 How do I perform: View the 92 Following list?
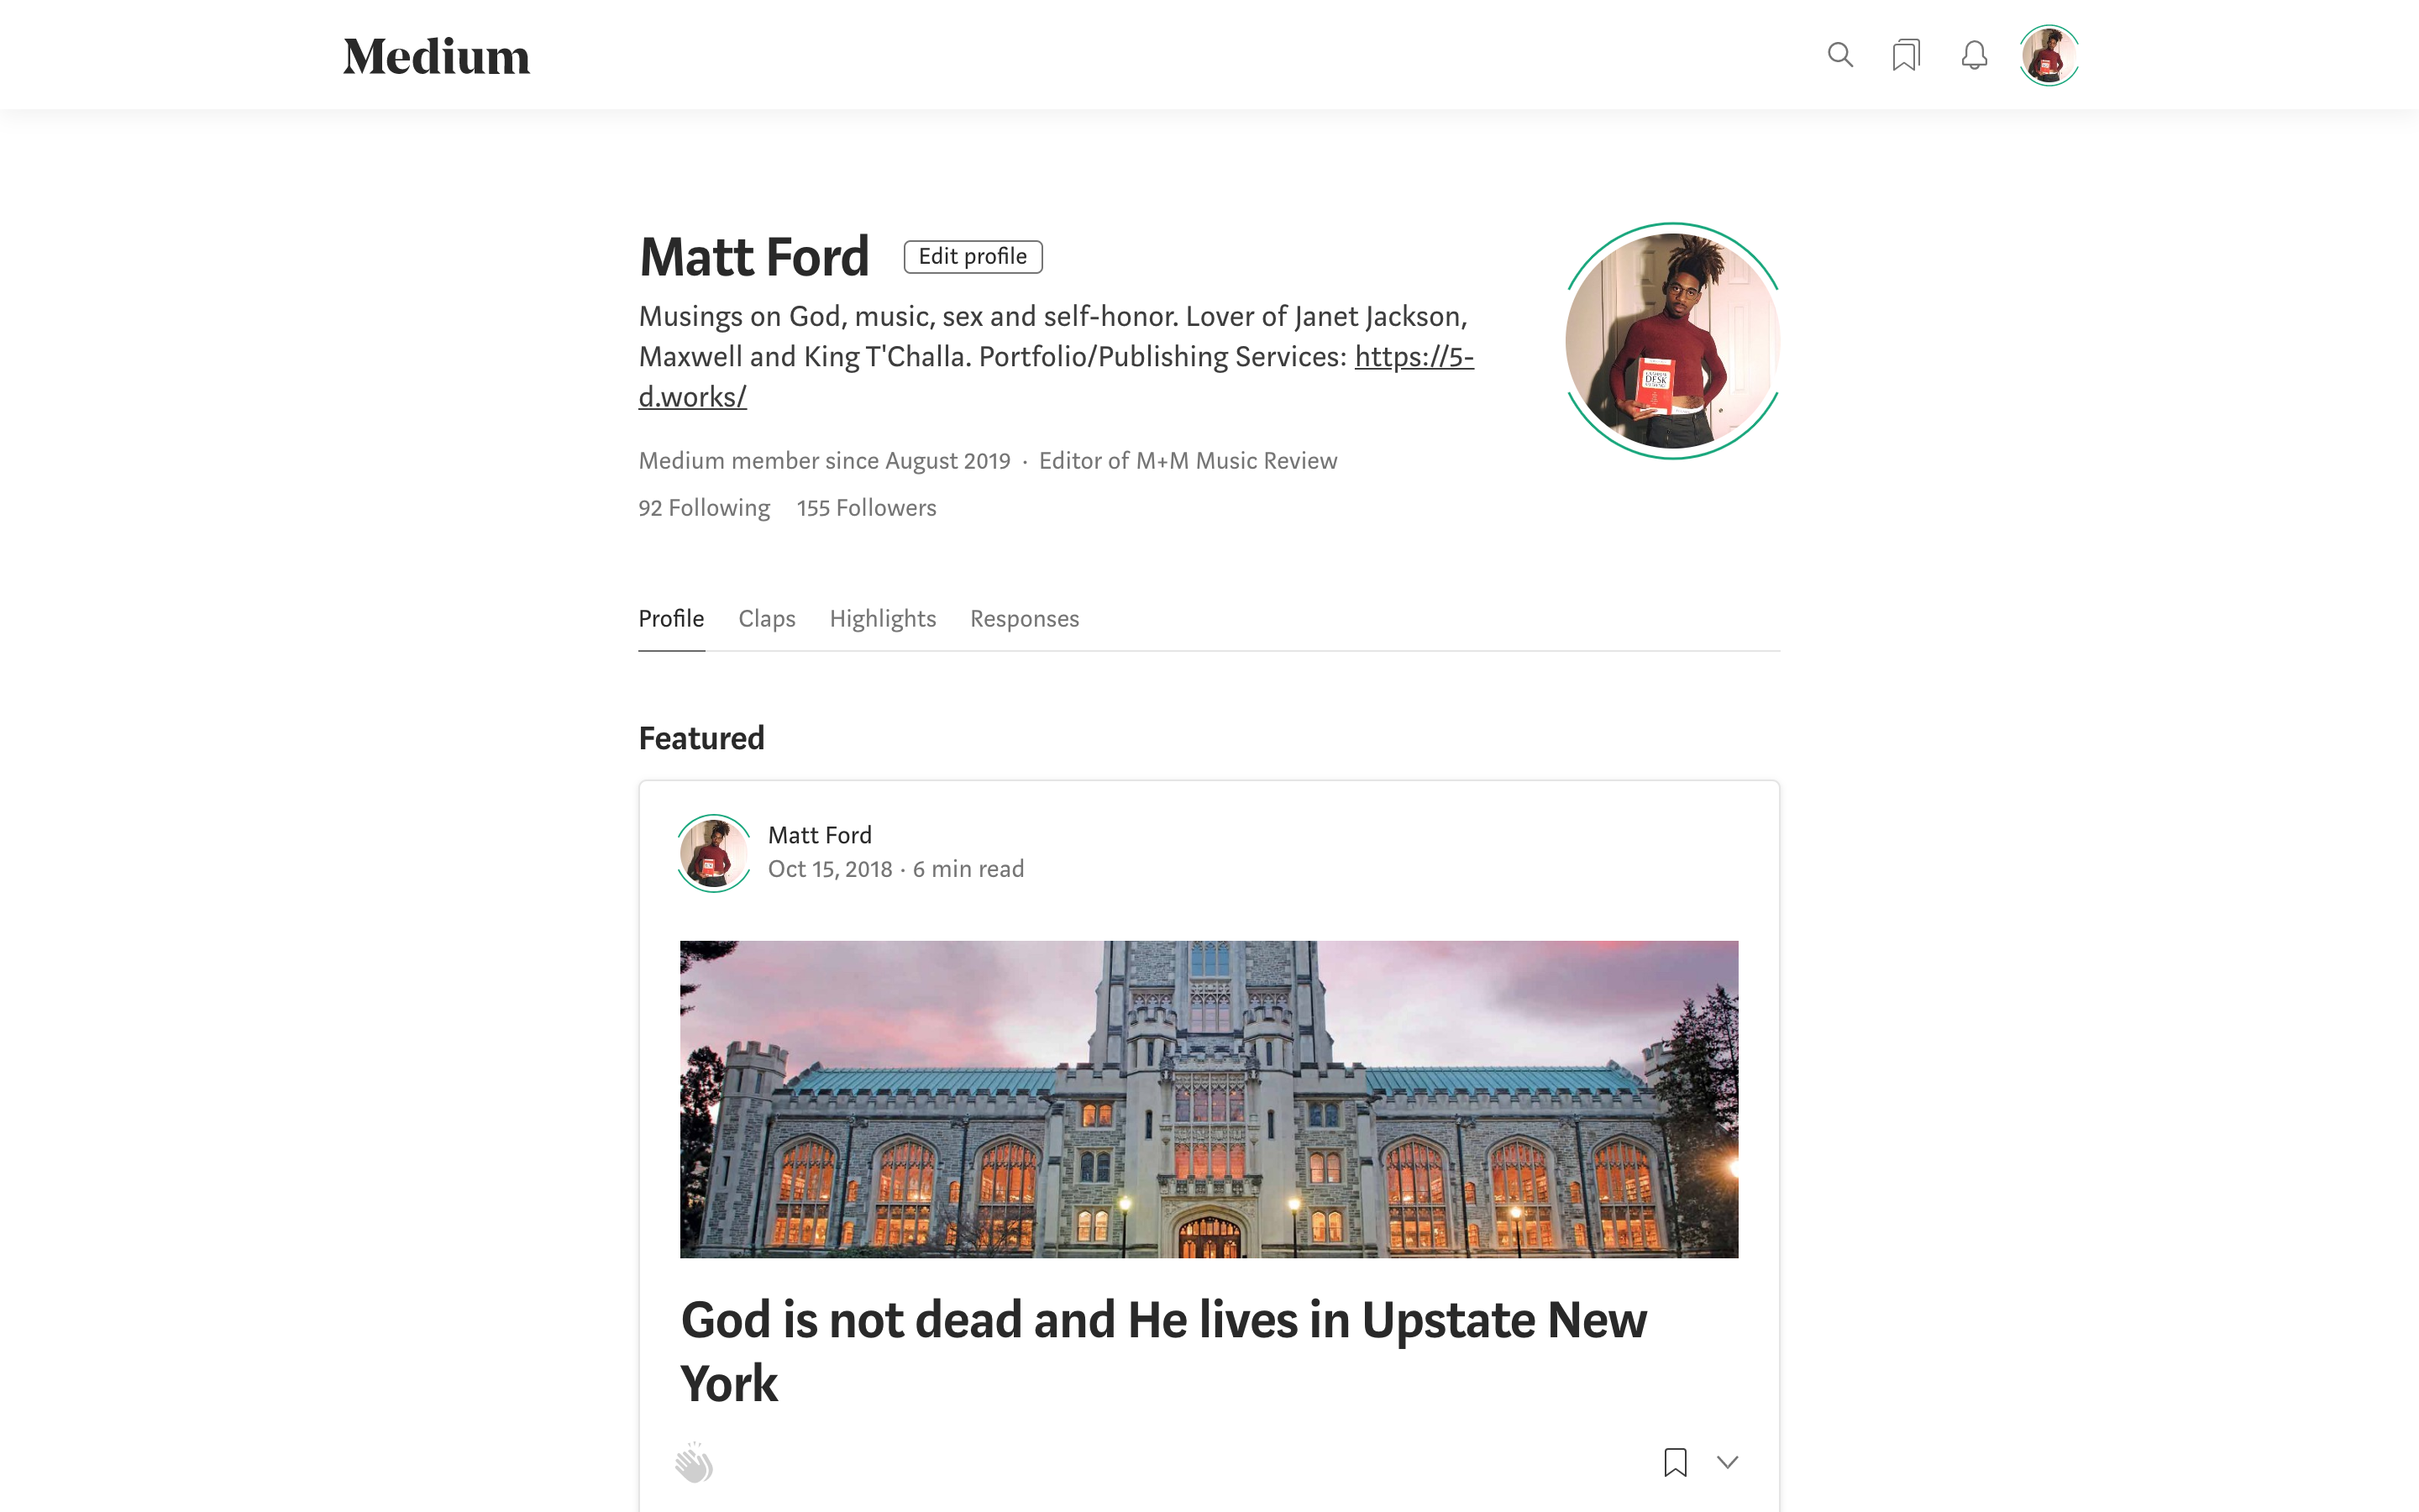(704, 508)
